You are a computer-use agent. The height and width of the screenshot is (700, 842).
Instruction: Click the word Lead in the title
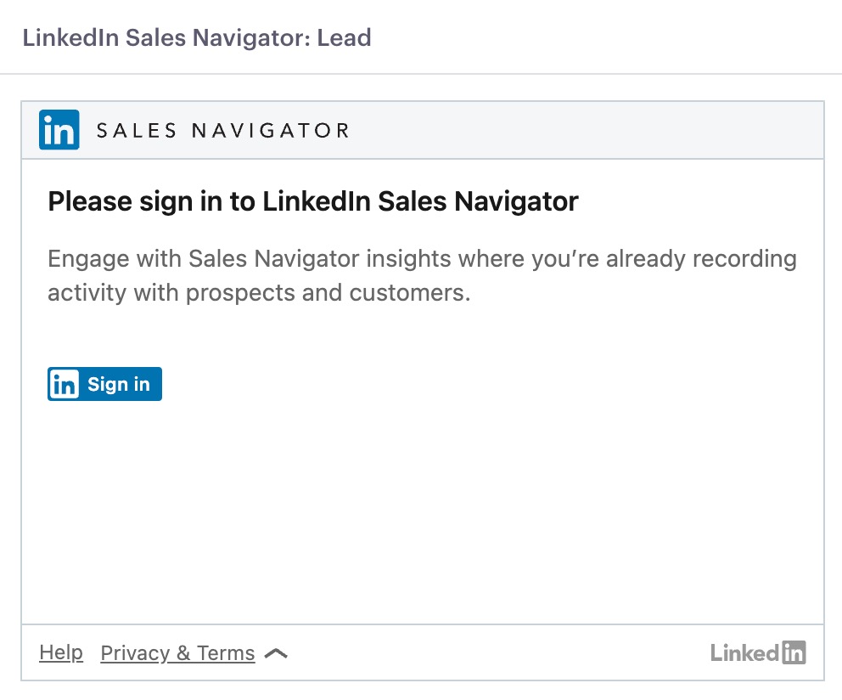point(345,37)
